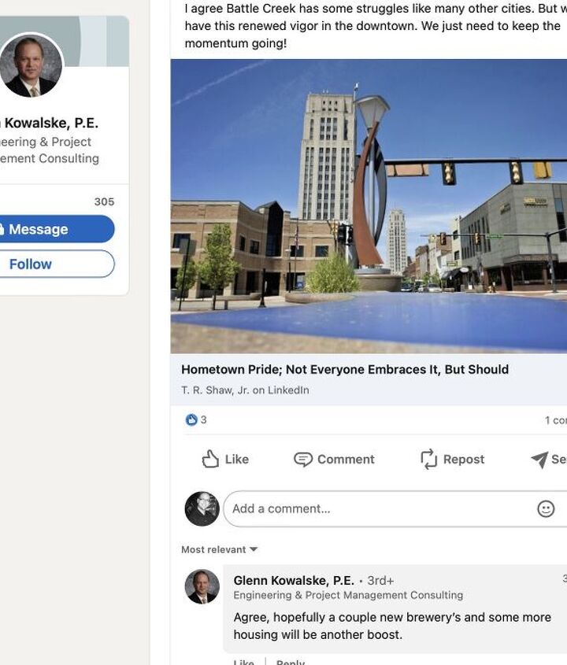Click the Repost arrows icon

pos(428,460)
